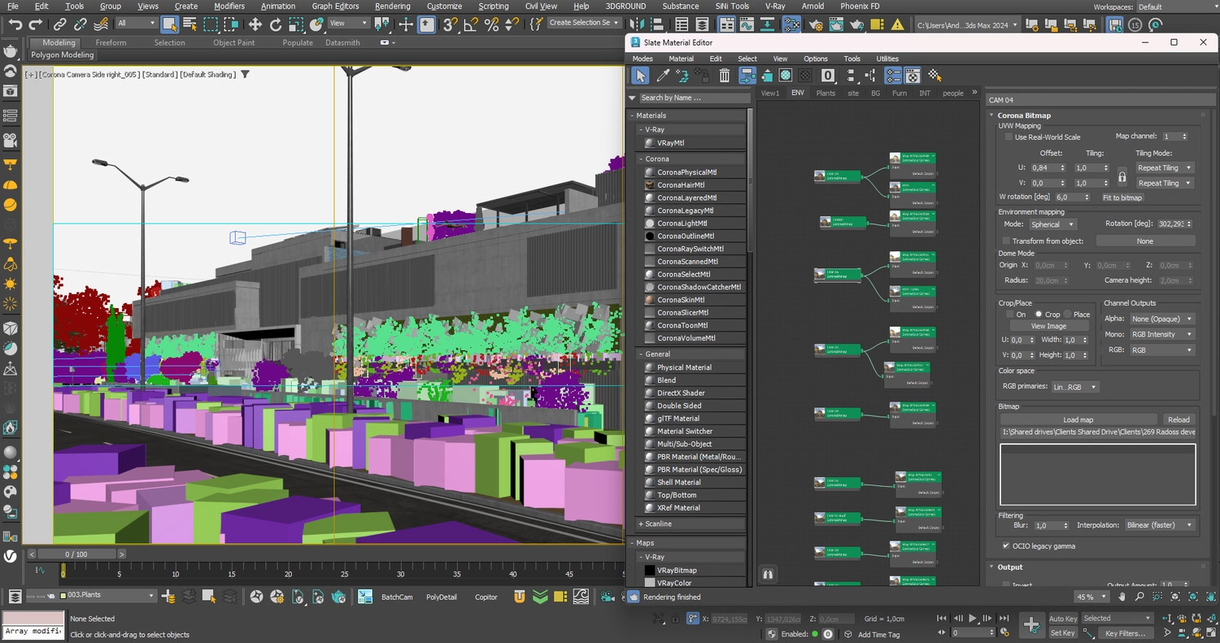This screenshot has height=643, width=1220.
Task: Delete selected nodes using the trash icon
Action: click(x=724, y=75)
